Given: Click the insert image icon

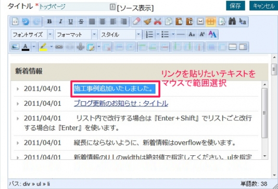Looking at the screenshot, I should coord(15,47).
